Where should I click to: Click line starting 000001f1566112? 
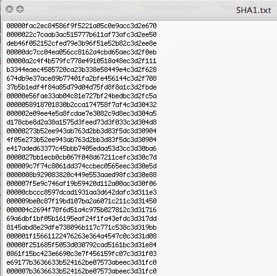[x=81, y=236]
